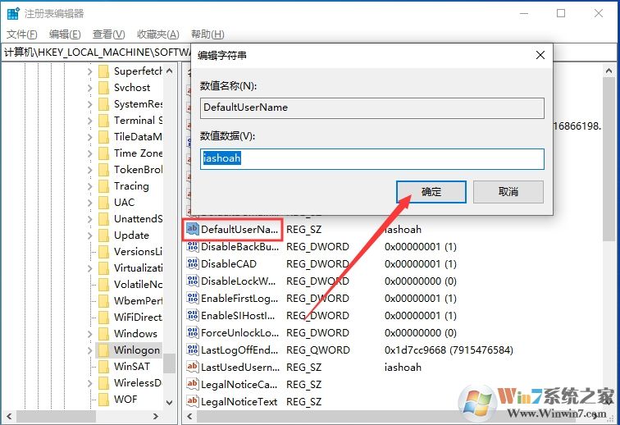
Task: Click the binary icon of EnableFirstLog value
Action: [193, 298]
